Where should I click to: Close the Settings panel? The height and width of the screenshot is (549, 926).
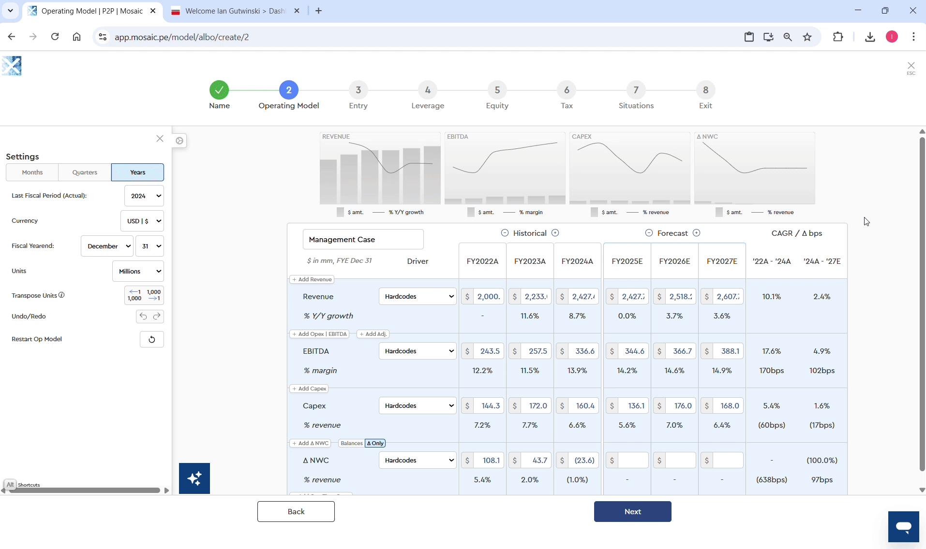click(x=160, y=139)
